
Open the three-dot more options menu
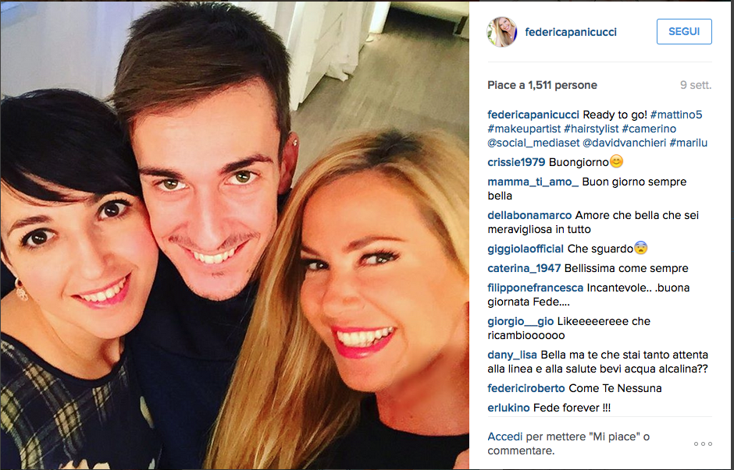coord(703,443)
